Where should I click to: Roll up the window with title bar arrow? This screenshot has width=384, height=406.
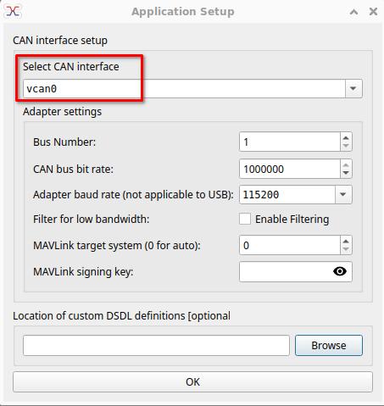(x=353, y=12)
